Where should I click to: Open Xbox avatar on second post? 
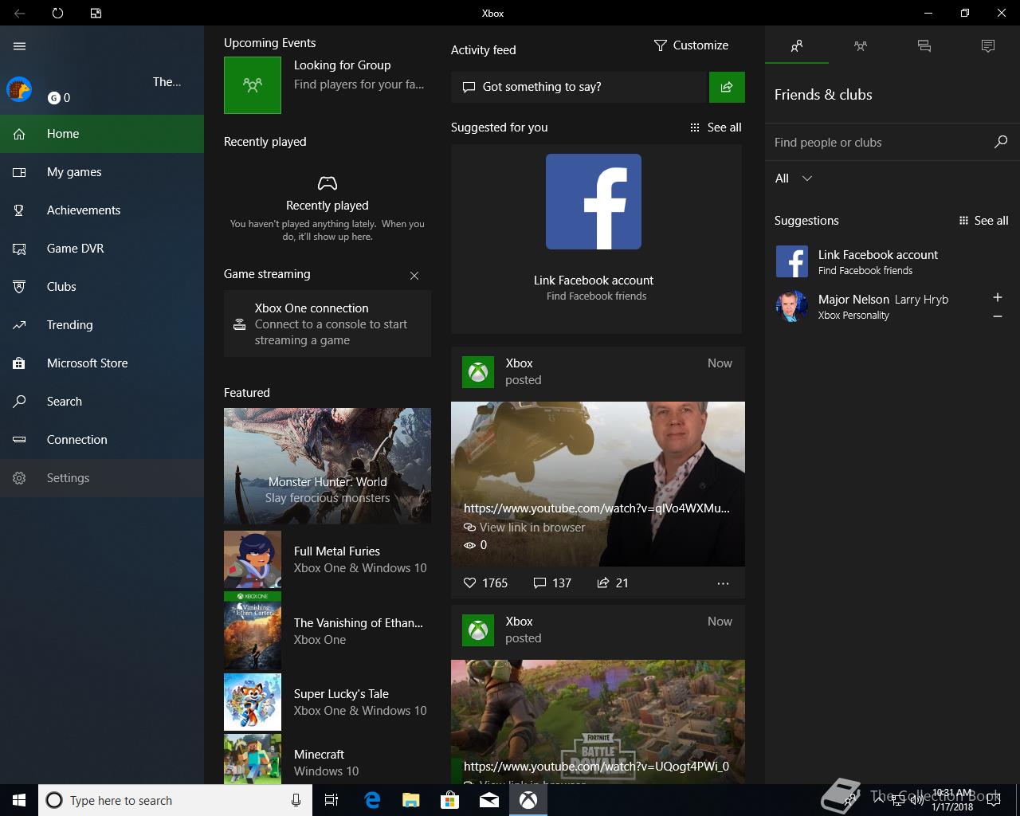pos(478,630)
